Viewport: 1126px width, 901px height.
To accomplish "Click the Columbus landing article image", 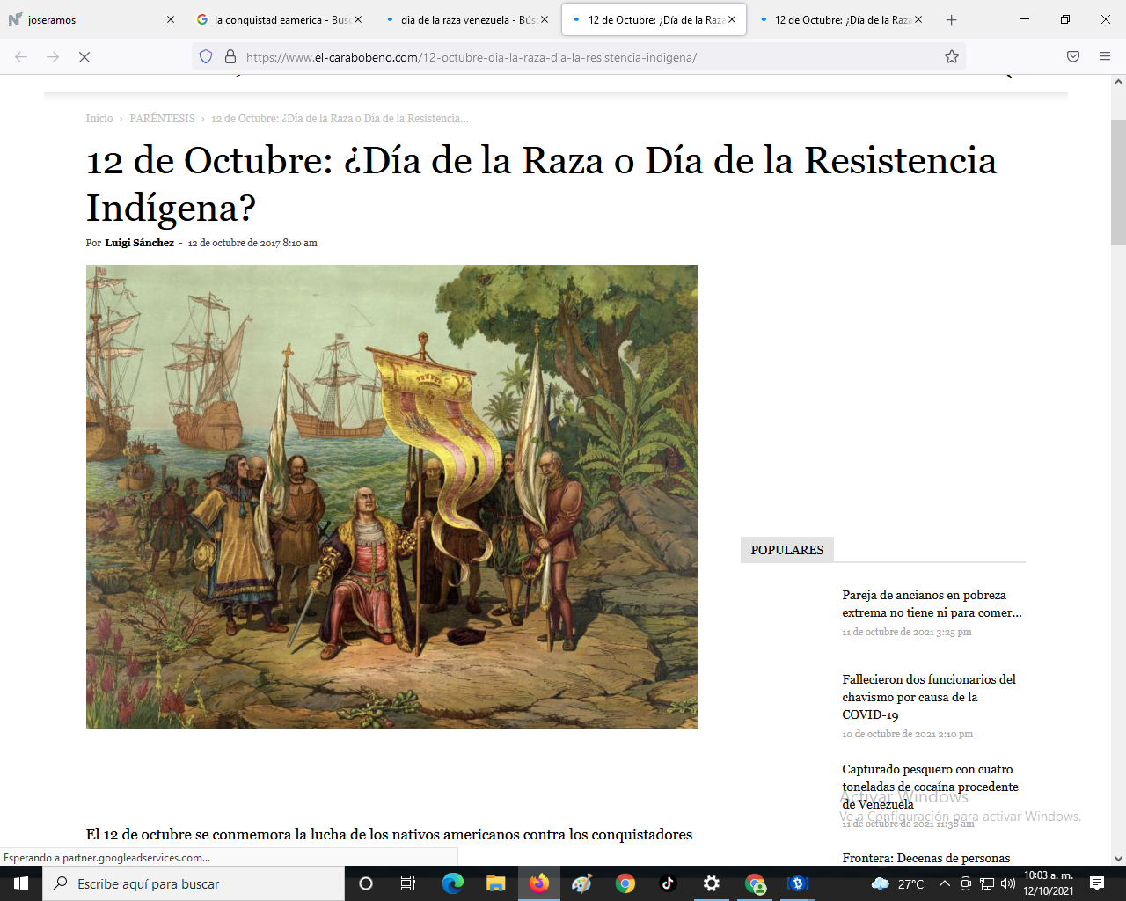I will point(392,496).
